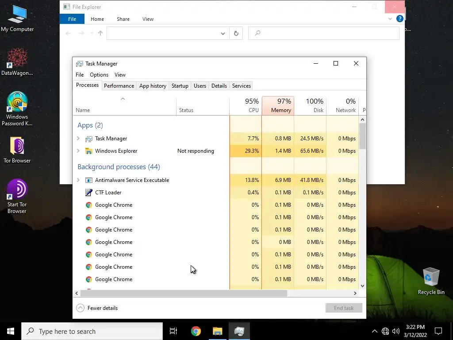Switch to the Details tab
453x340 pixels.
pos(219,86)
